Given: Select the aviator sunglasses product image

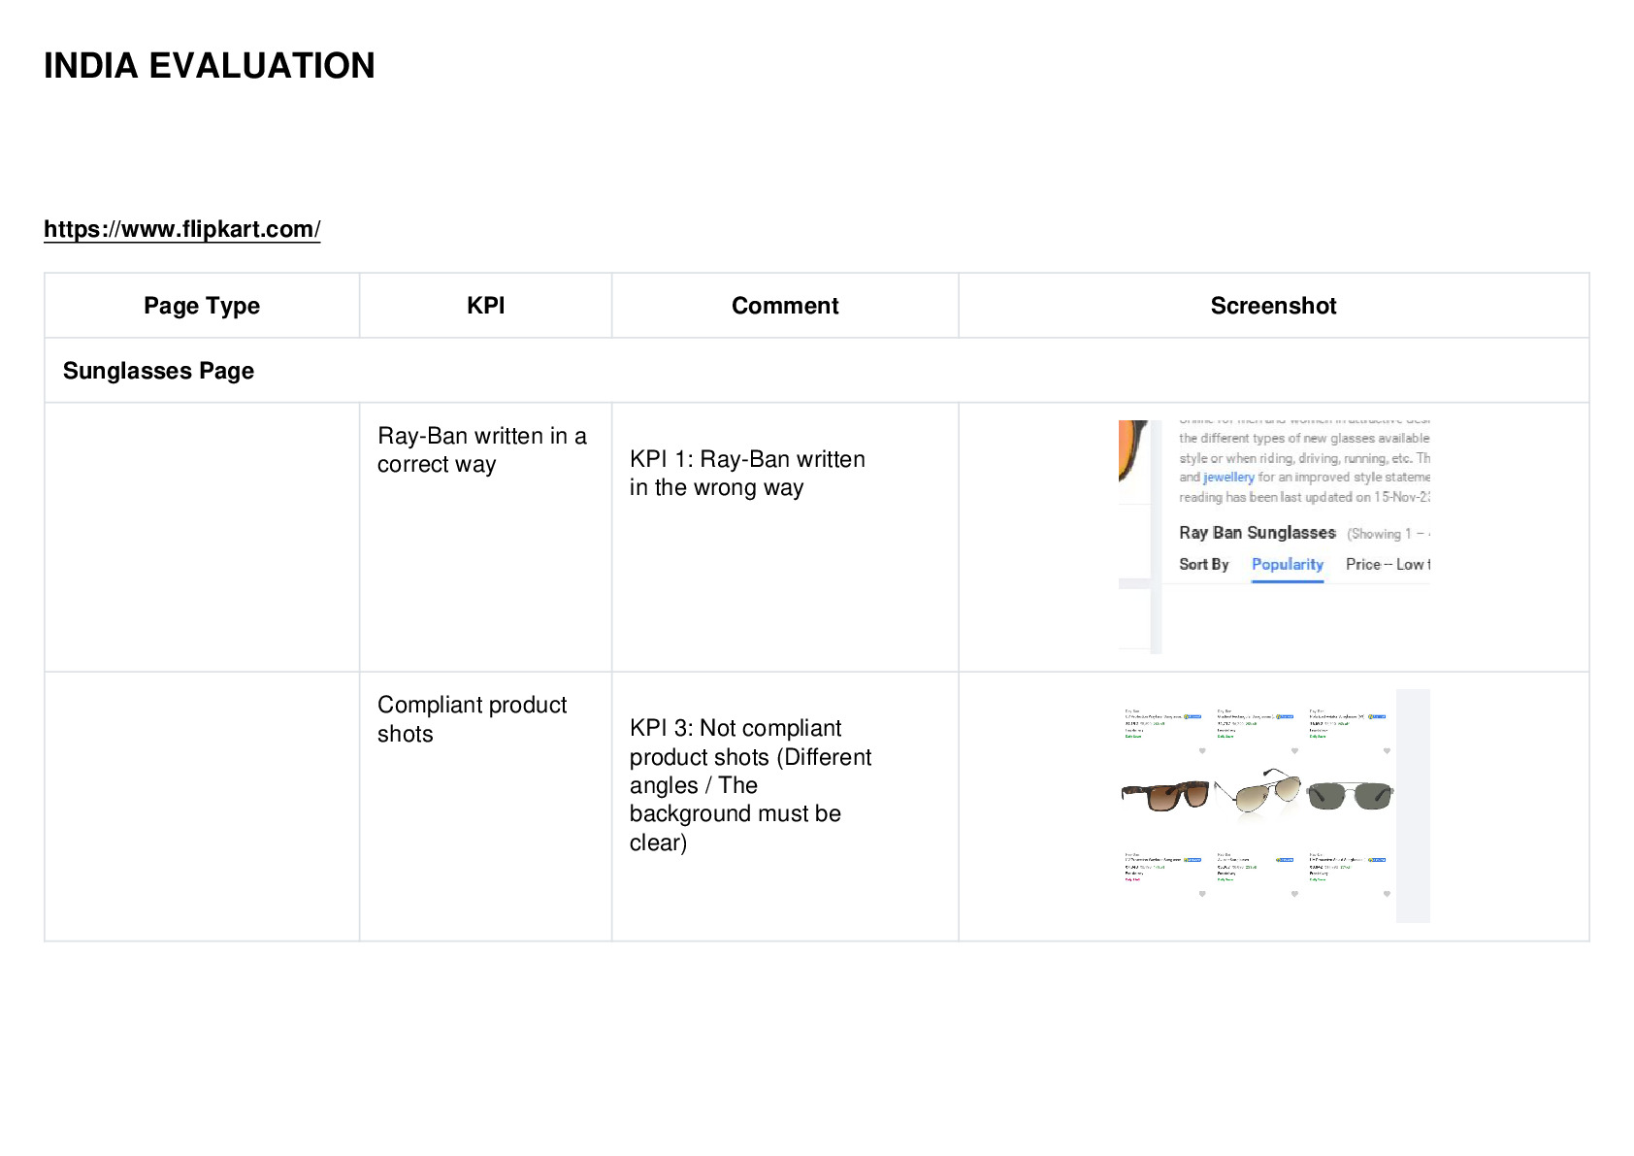Looking at the screenshot, I should pos(1258,793).
